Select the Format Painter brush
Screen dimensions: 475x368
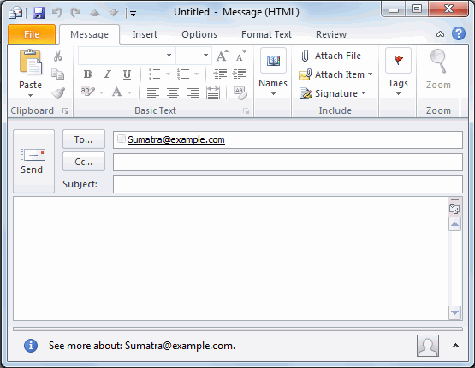[58, 93]
